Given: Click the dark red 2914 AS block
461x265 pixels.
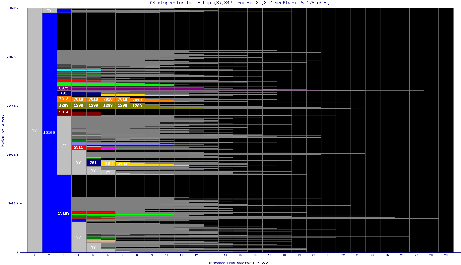Looking at the screenshot, I should tap(64, 112).
